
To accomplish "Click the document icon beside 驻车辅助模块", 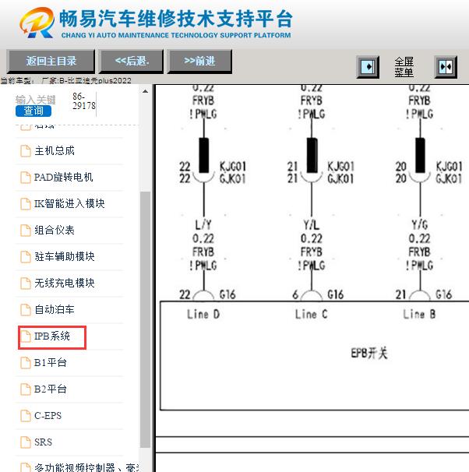I will pos(26,257).
